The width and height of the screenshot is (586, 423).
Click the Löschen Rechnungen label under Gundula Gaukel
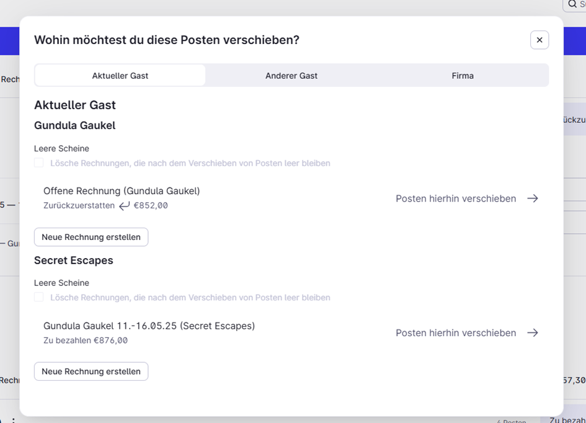[x=190, y=163]
